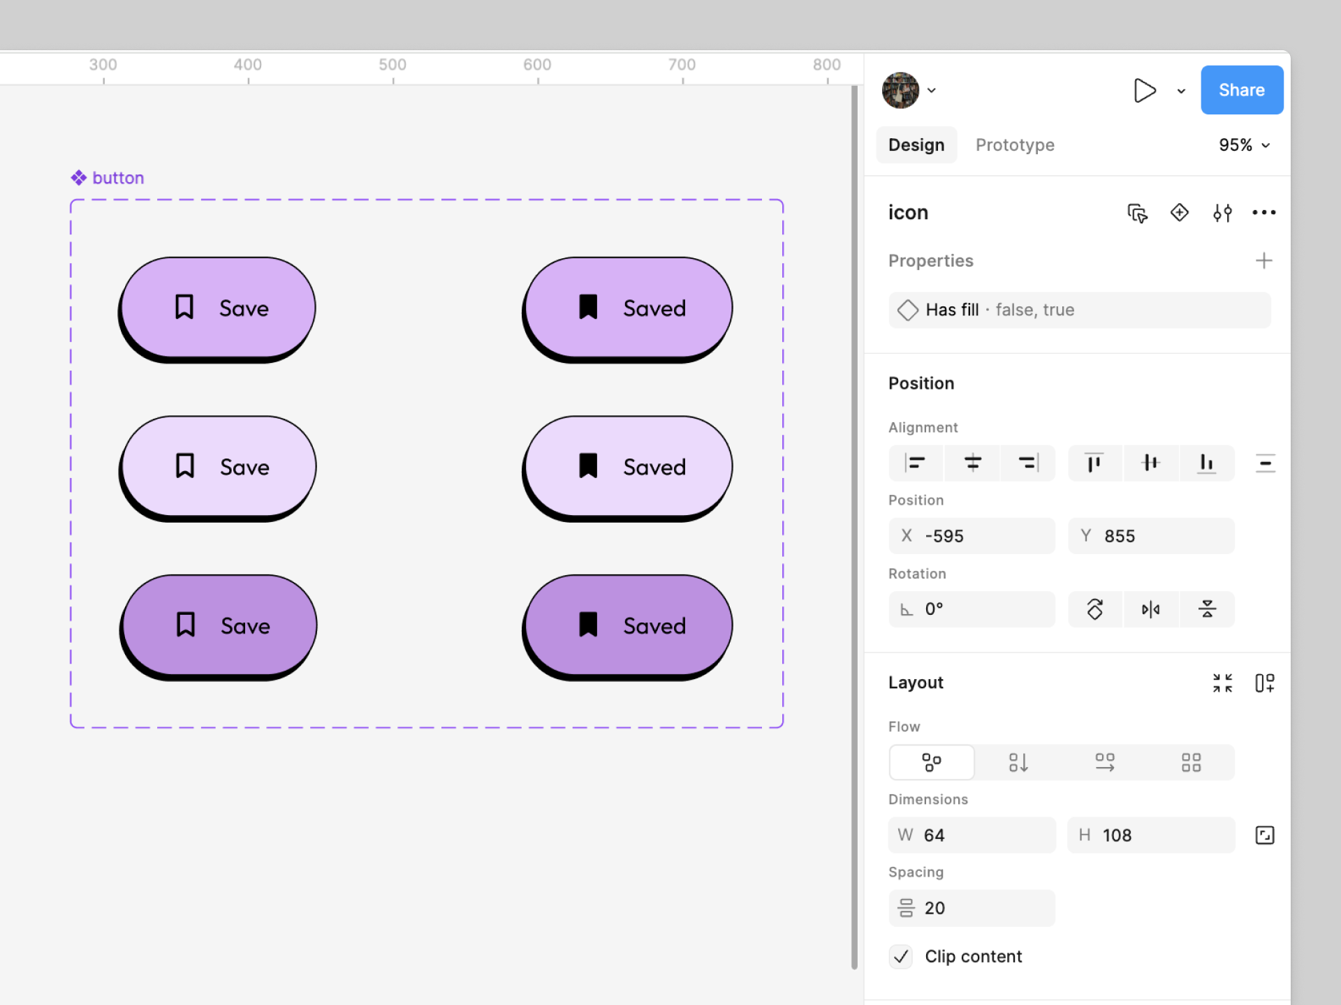Click the rotate 90 degrees icon
This screenshot has width=1341, height=1005.
pos(1094,609)
